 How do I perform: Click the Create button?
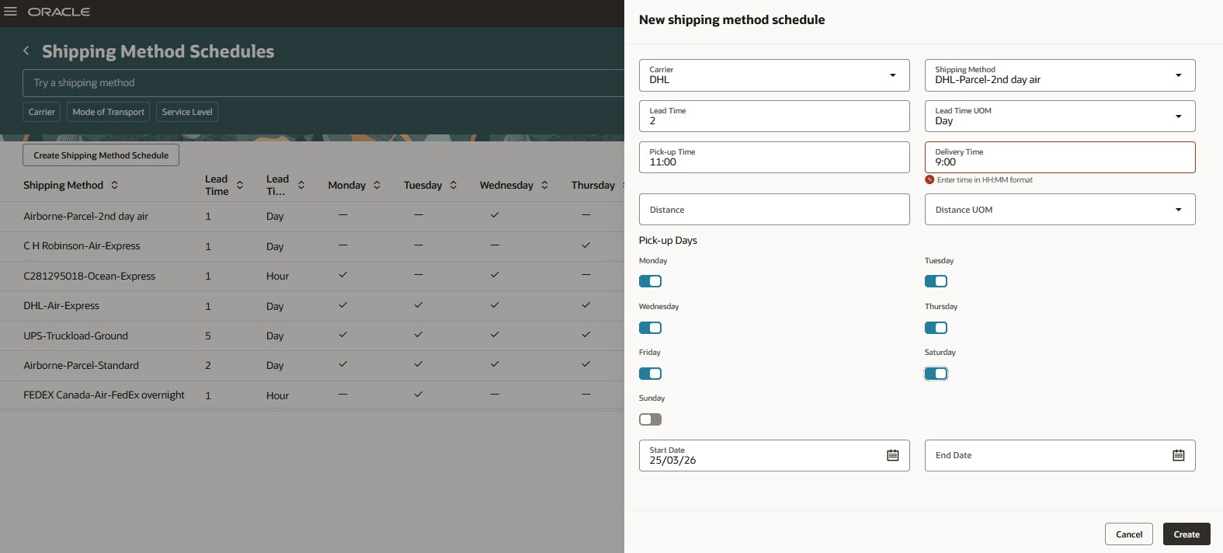pos(1187,534)
